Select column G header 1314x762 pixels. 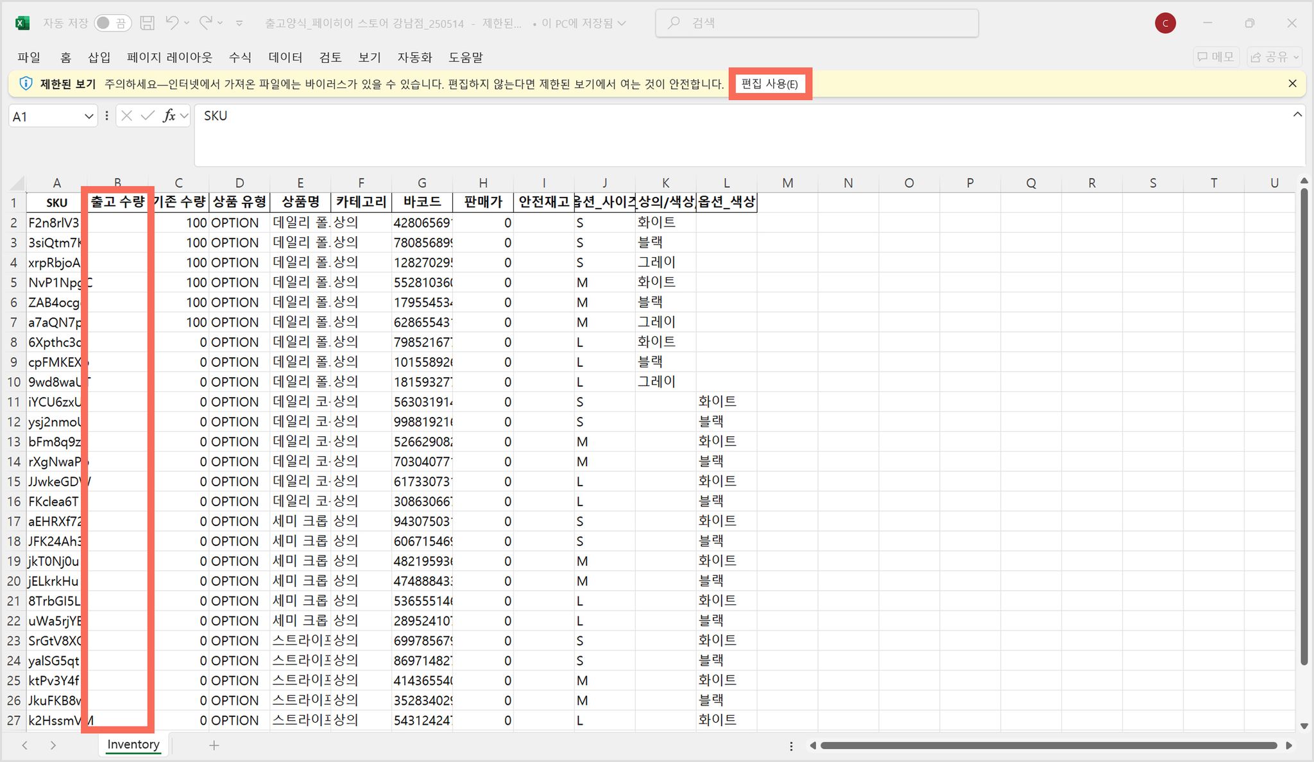click(x=422, y=183)
